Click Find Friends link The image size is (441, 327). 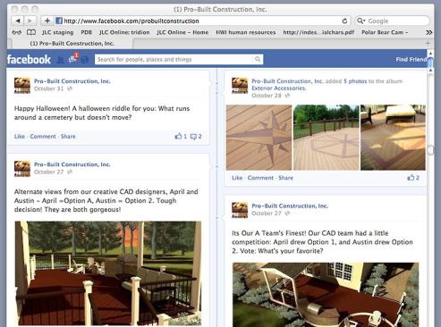pyautogui.click(x=411, y=59)
